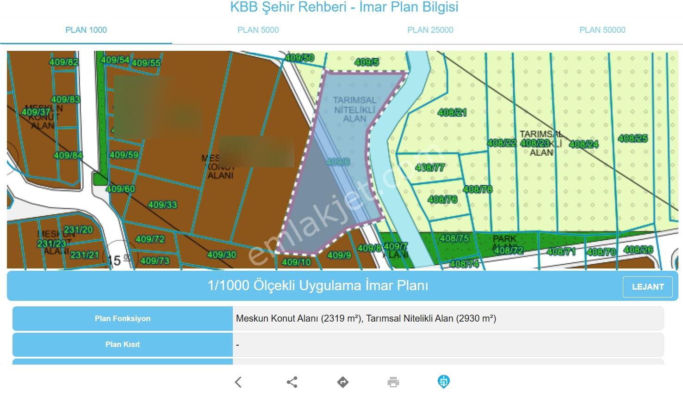Click the share icon in bottom bar
The width and height of the screenshot is (683, 396).
point(292,382)
